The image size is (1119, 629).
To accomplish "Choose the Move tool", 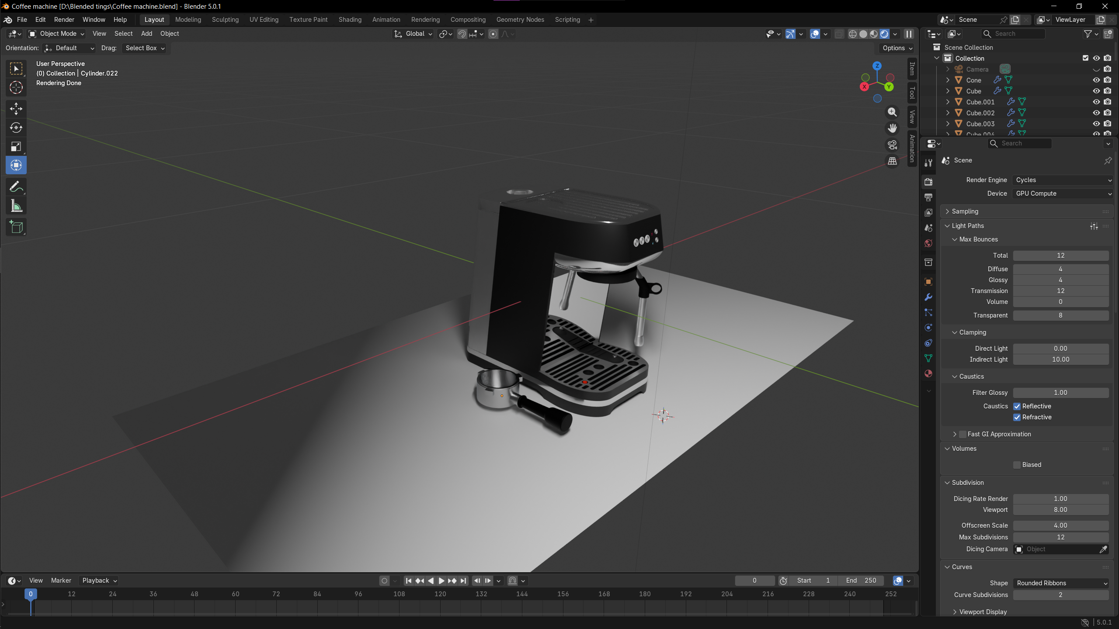I will coord(16,108).
